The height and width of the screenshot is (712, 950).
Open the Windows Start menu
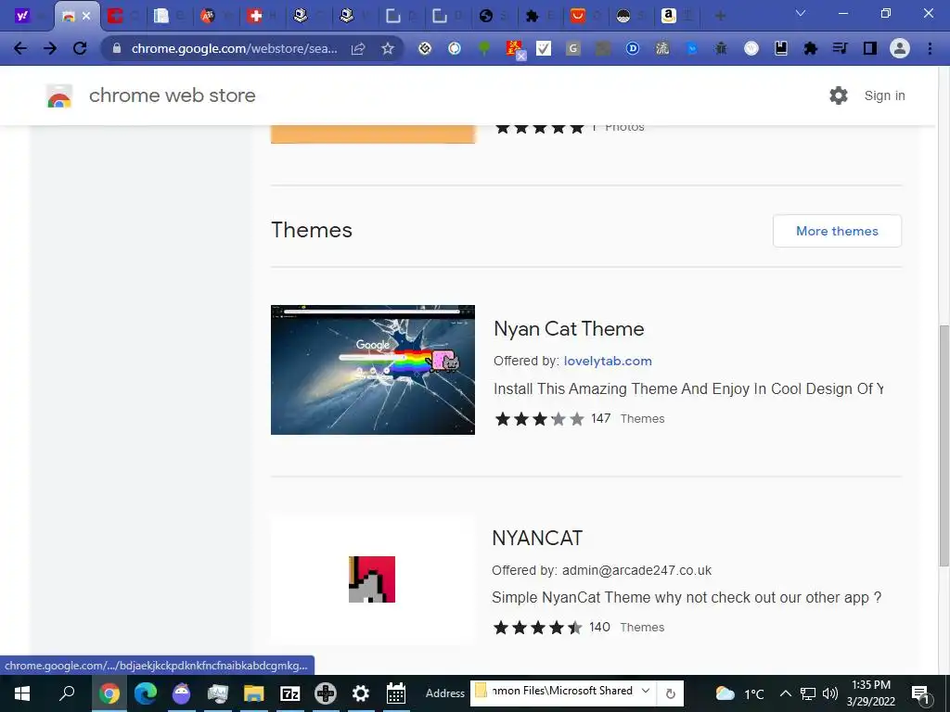22,693
